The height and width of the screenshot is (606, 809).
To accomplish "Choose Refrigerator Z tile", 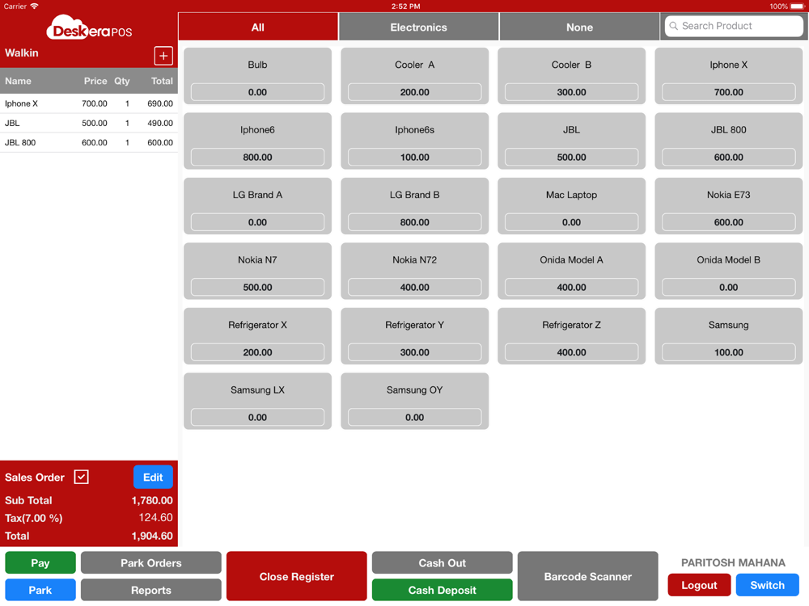I will (571, 336).
